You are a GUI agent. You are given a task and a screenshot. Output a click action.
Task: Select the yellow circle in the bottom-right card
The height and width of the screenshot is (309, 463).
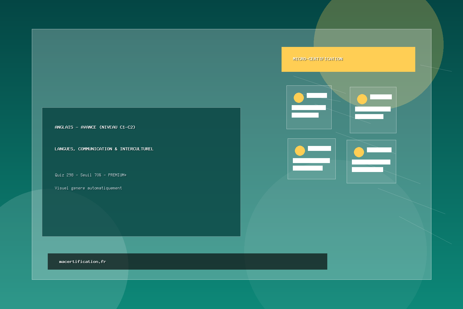359,152
